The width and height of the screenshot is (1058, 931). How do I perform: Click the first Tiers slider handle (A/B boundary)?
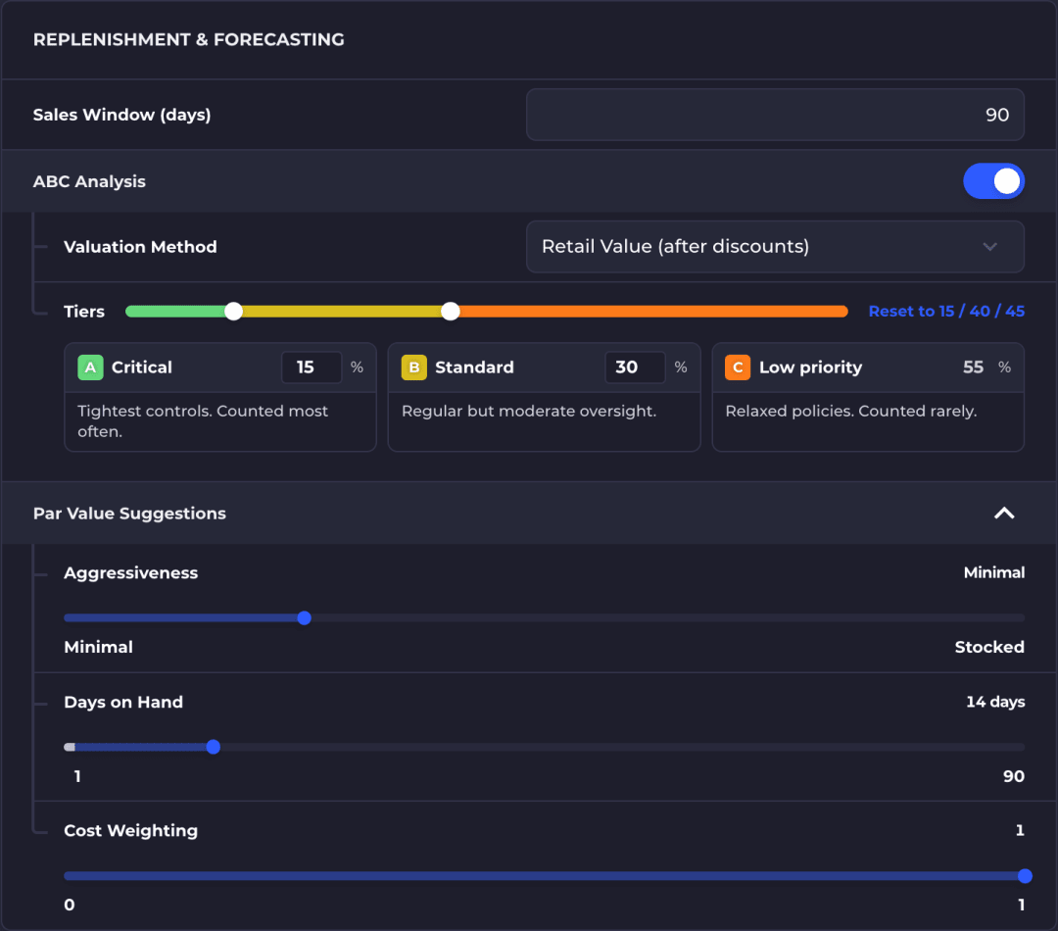click(x=233, y=312)
